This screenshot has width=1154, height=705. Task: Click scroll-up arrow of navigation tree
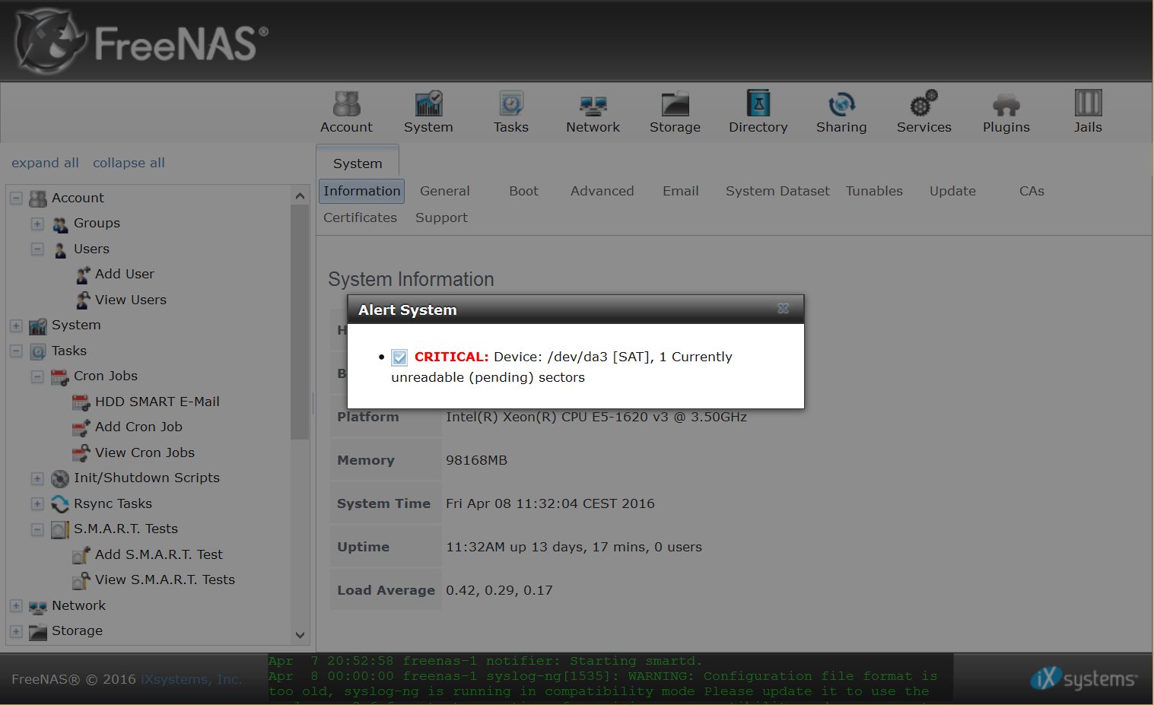click(x=300, y=196)
